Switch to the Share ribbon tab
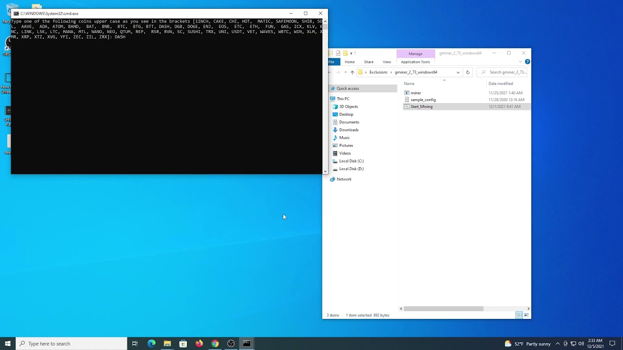Screen dimensions: 623x350 (x=368, y=62)
